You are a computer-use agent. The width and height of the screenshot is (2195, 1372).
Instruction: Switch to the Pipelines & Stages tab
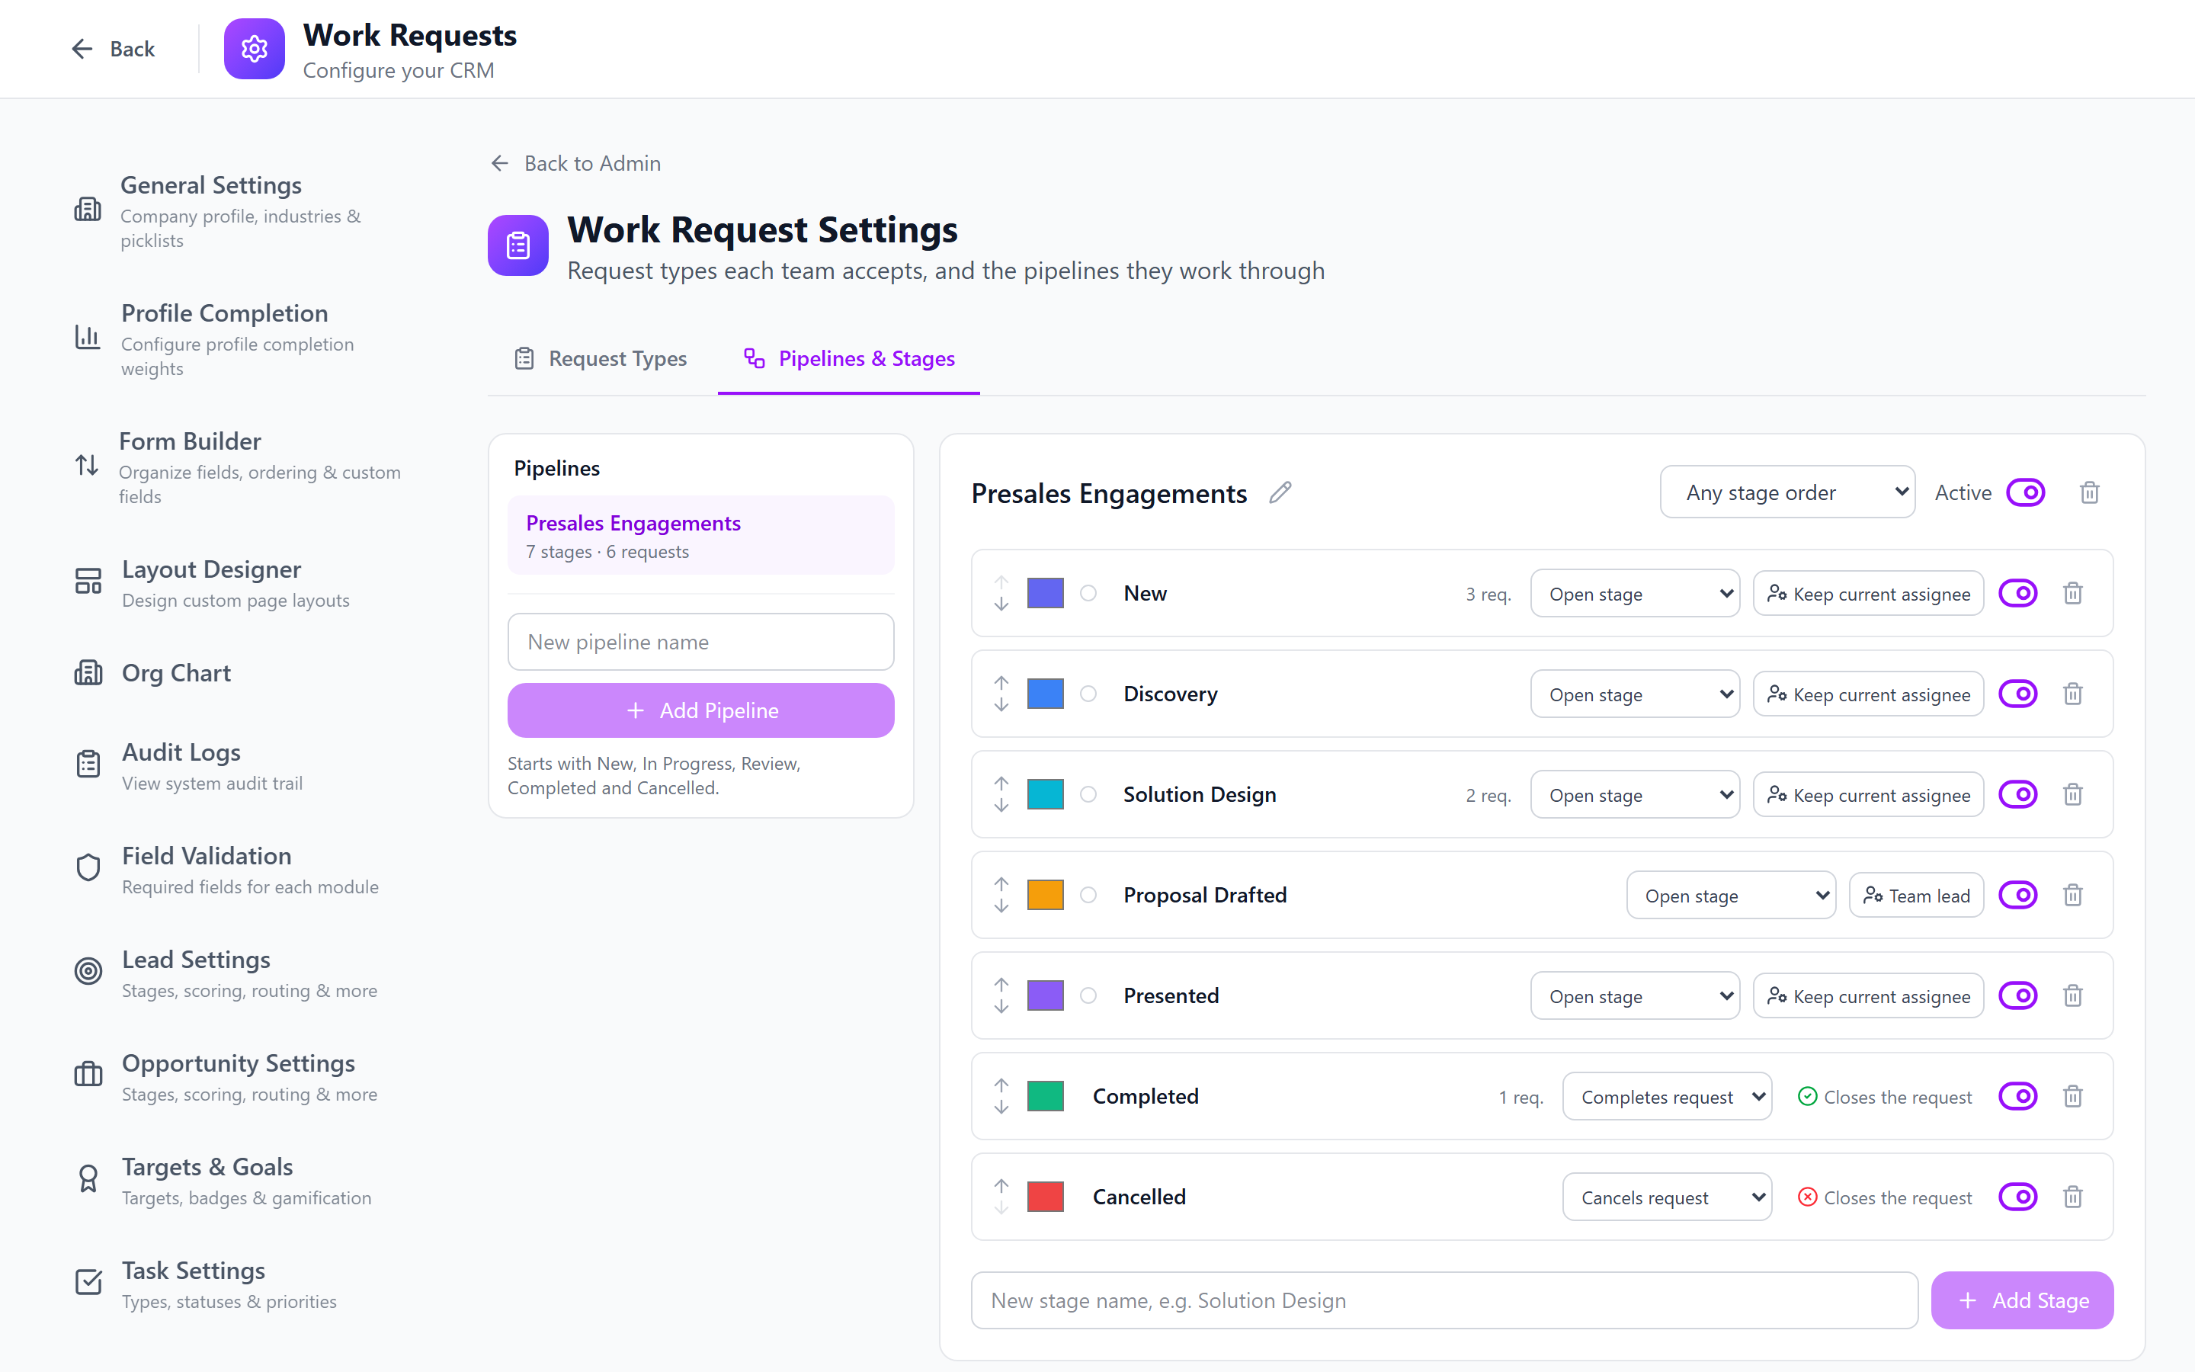849,358
